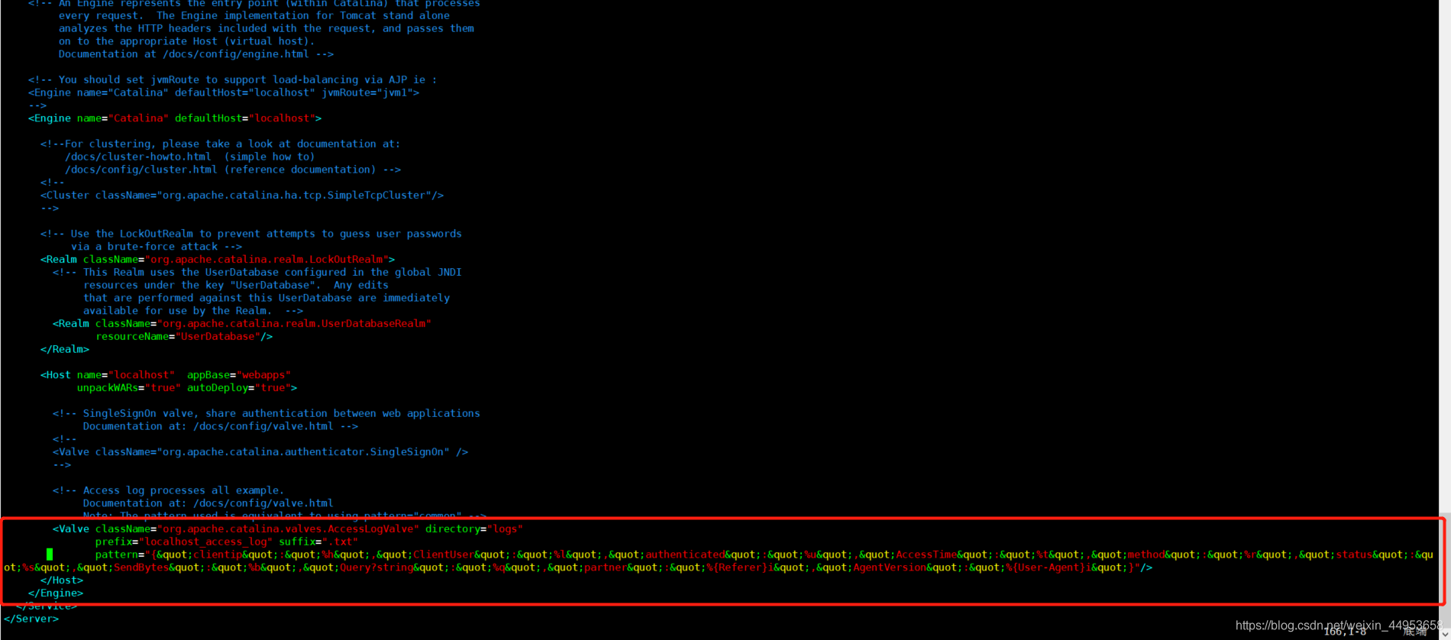This screenshot has width=1451, height=640.
Task: Click "partner" in the pattern string
Action: pyautogui.click(x=606, y=568)
